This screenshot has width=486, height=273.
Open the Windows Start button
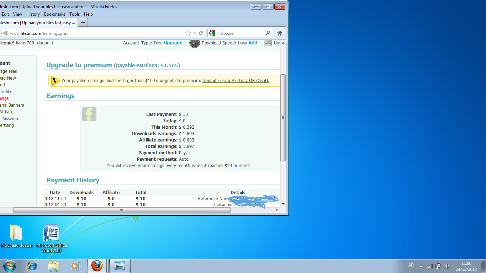9,266
